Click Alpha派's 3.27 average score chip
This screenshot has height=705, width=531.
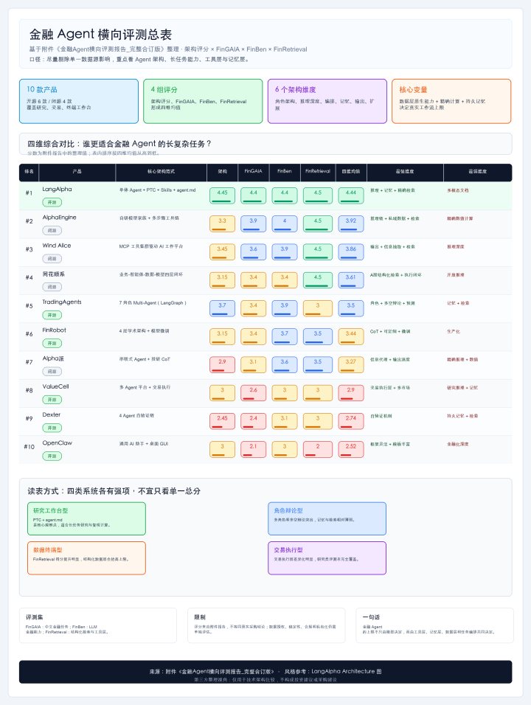click(351, 364)
